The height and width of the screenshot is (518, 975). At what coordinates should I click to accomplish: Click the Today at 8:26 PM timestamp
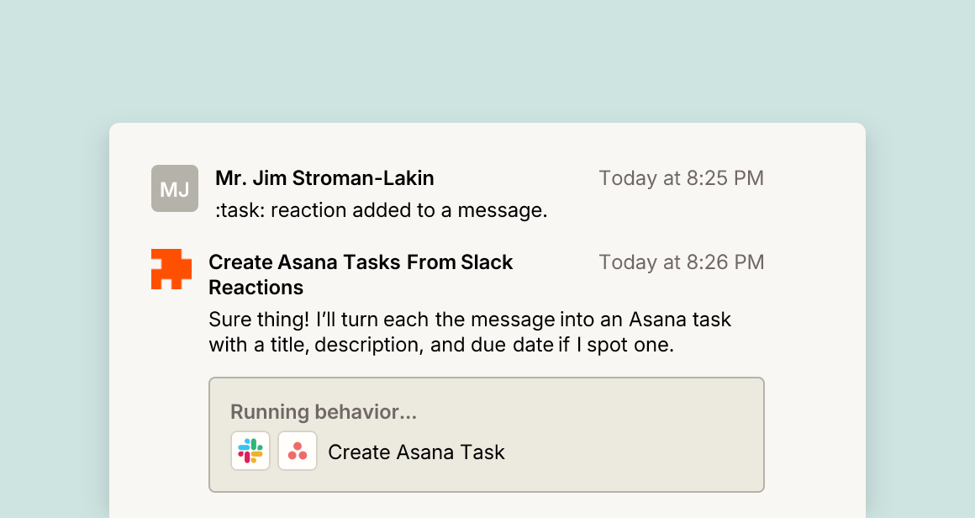681,262
